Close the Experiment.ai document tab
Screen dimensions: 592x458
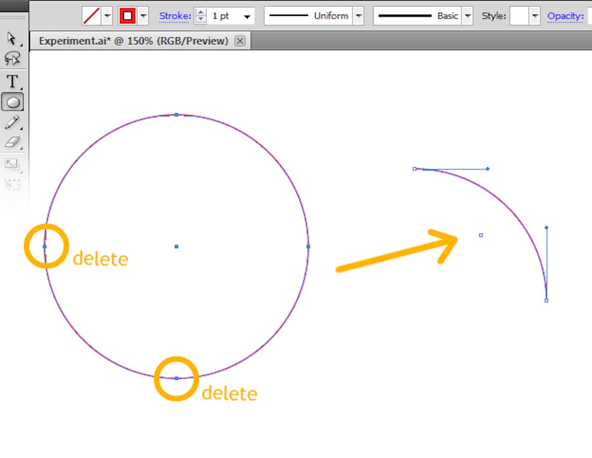240,41
